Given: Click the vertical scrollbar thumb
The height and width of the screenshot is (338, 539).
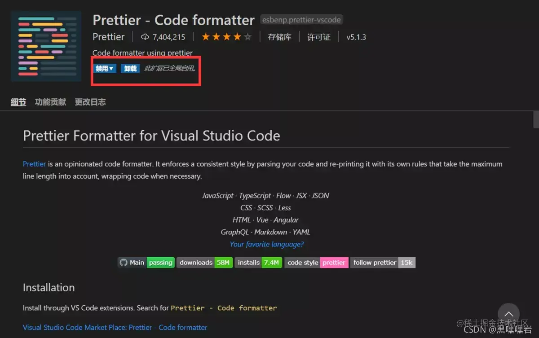Looking at the screenshot, I should [536, 120].
